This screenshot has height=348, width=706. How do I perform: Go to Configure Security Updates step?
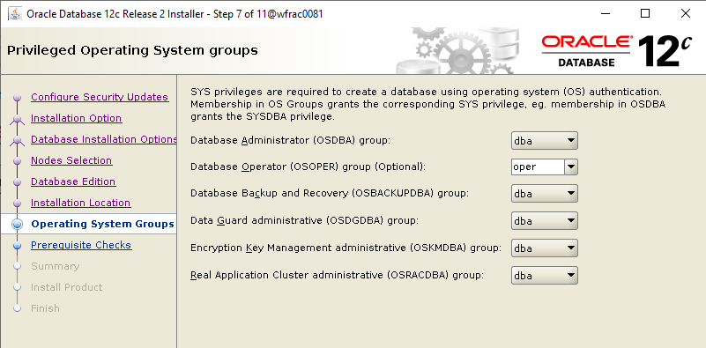pos(100,97)
